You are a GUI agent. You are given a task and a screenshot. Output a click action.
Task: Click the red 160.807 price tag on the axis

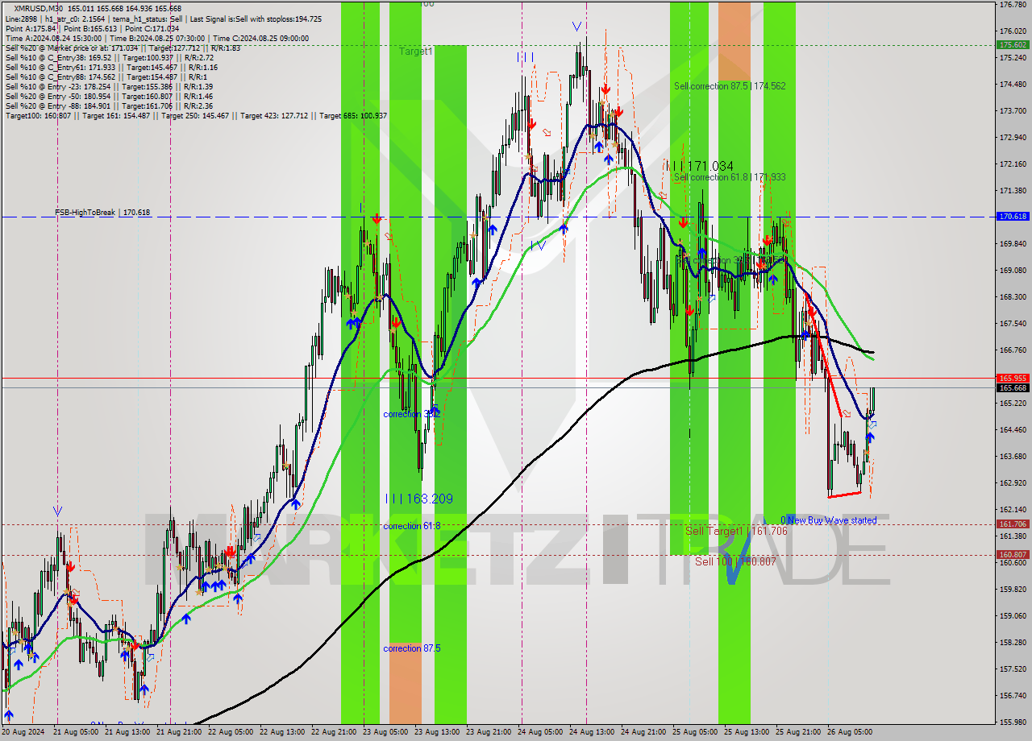1013,554
